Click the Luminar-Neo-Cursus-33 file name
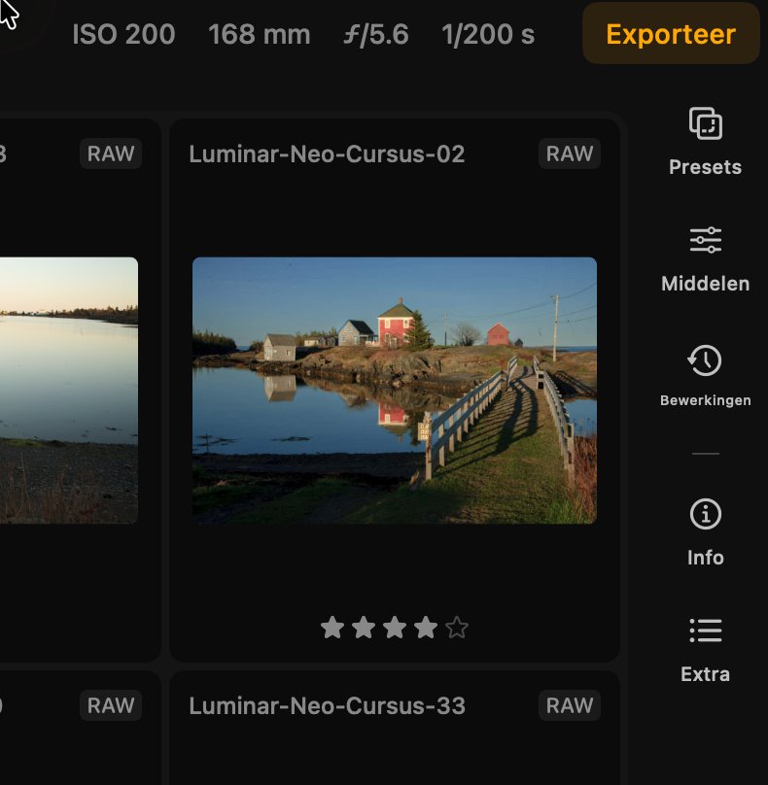Viewport: 768px width, 785px height. [327, 706]
